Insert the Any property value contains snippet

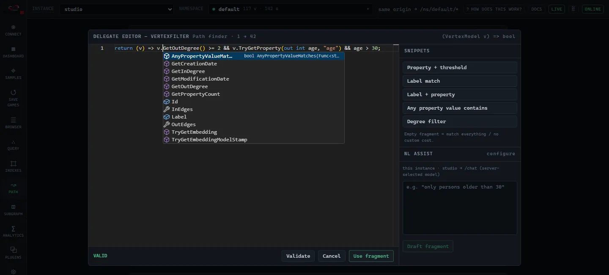[x=460, y=108]
